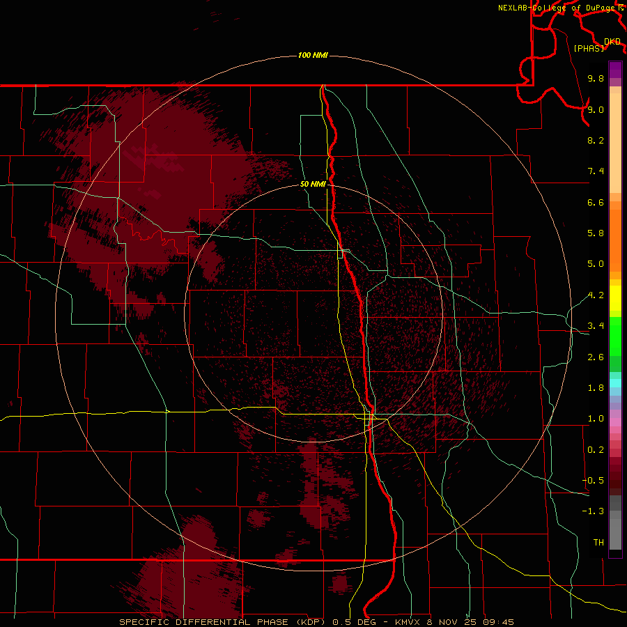Select the 0.2 scale value
This screenshot has width=627, height=627.
pos(596,450)
